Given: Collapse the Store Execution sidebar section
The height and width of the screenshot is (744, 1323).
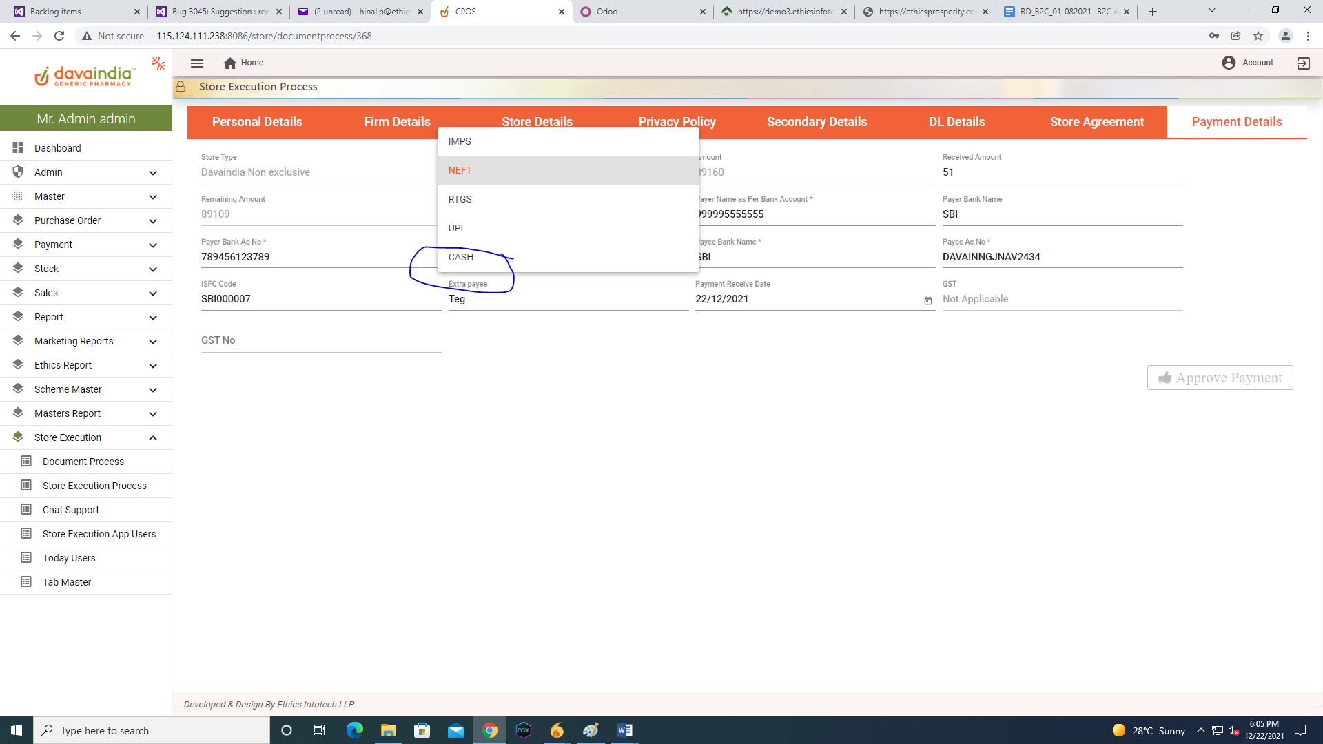Looking at the screenshot, I should coord(153,437).
